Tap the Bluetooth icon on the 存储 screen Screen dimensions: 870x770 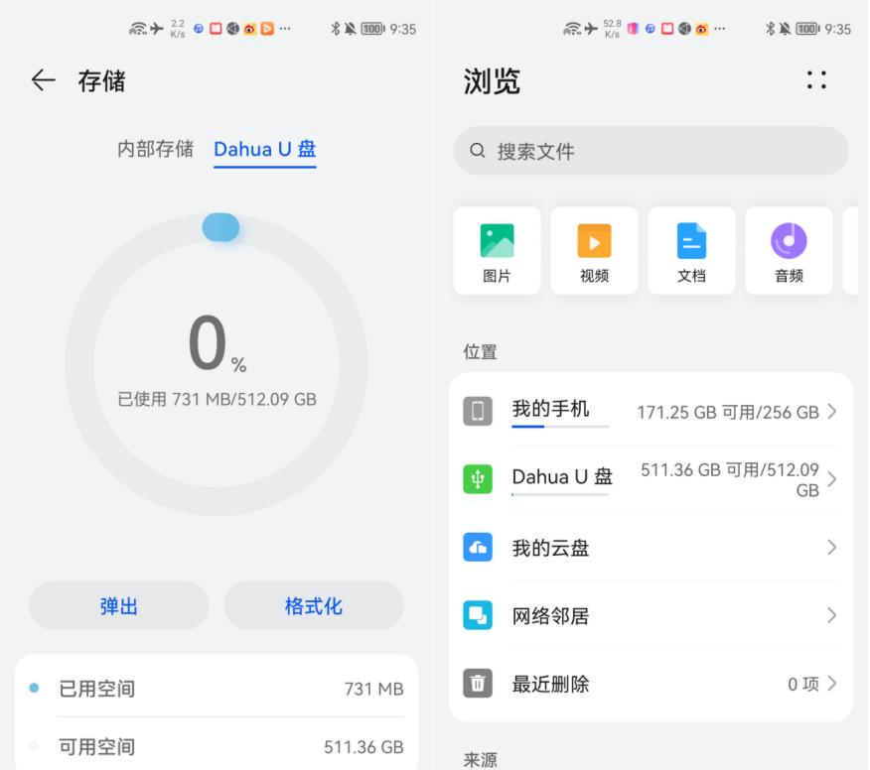[x=335, y=28]
